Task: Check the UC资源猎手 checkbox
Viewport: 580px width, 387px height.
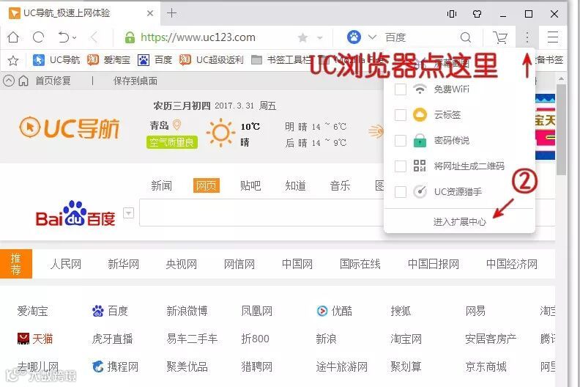Action: tap(401, 192)
